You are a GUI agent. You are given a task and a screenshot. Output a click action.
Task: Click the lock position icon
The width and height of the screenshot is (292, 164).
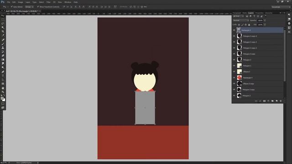[x=246, y=25]
